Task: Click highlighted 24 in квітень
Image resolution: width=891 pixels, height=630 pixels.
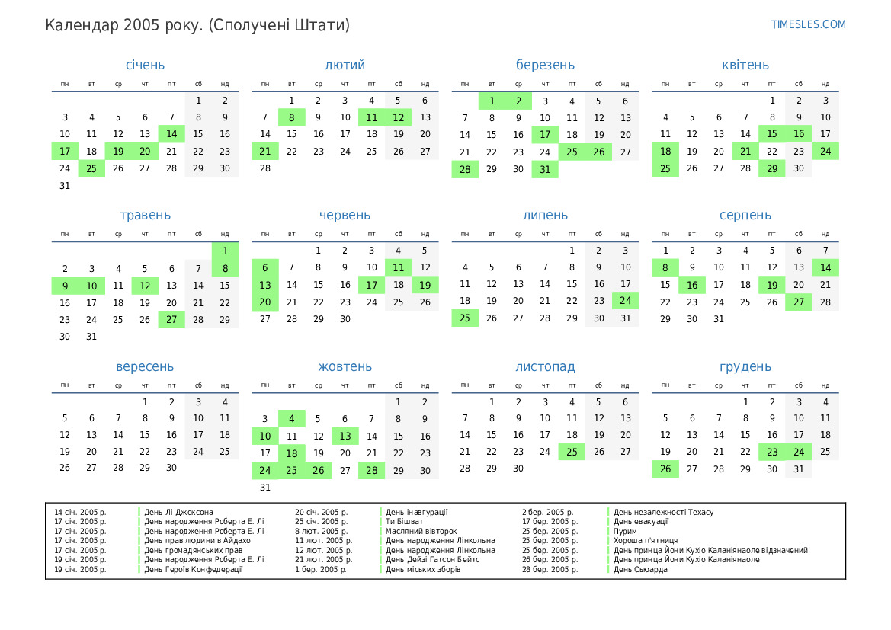Action: pyautogui.click(x=825, y=152)
